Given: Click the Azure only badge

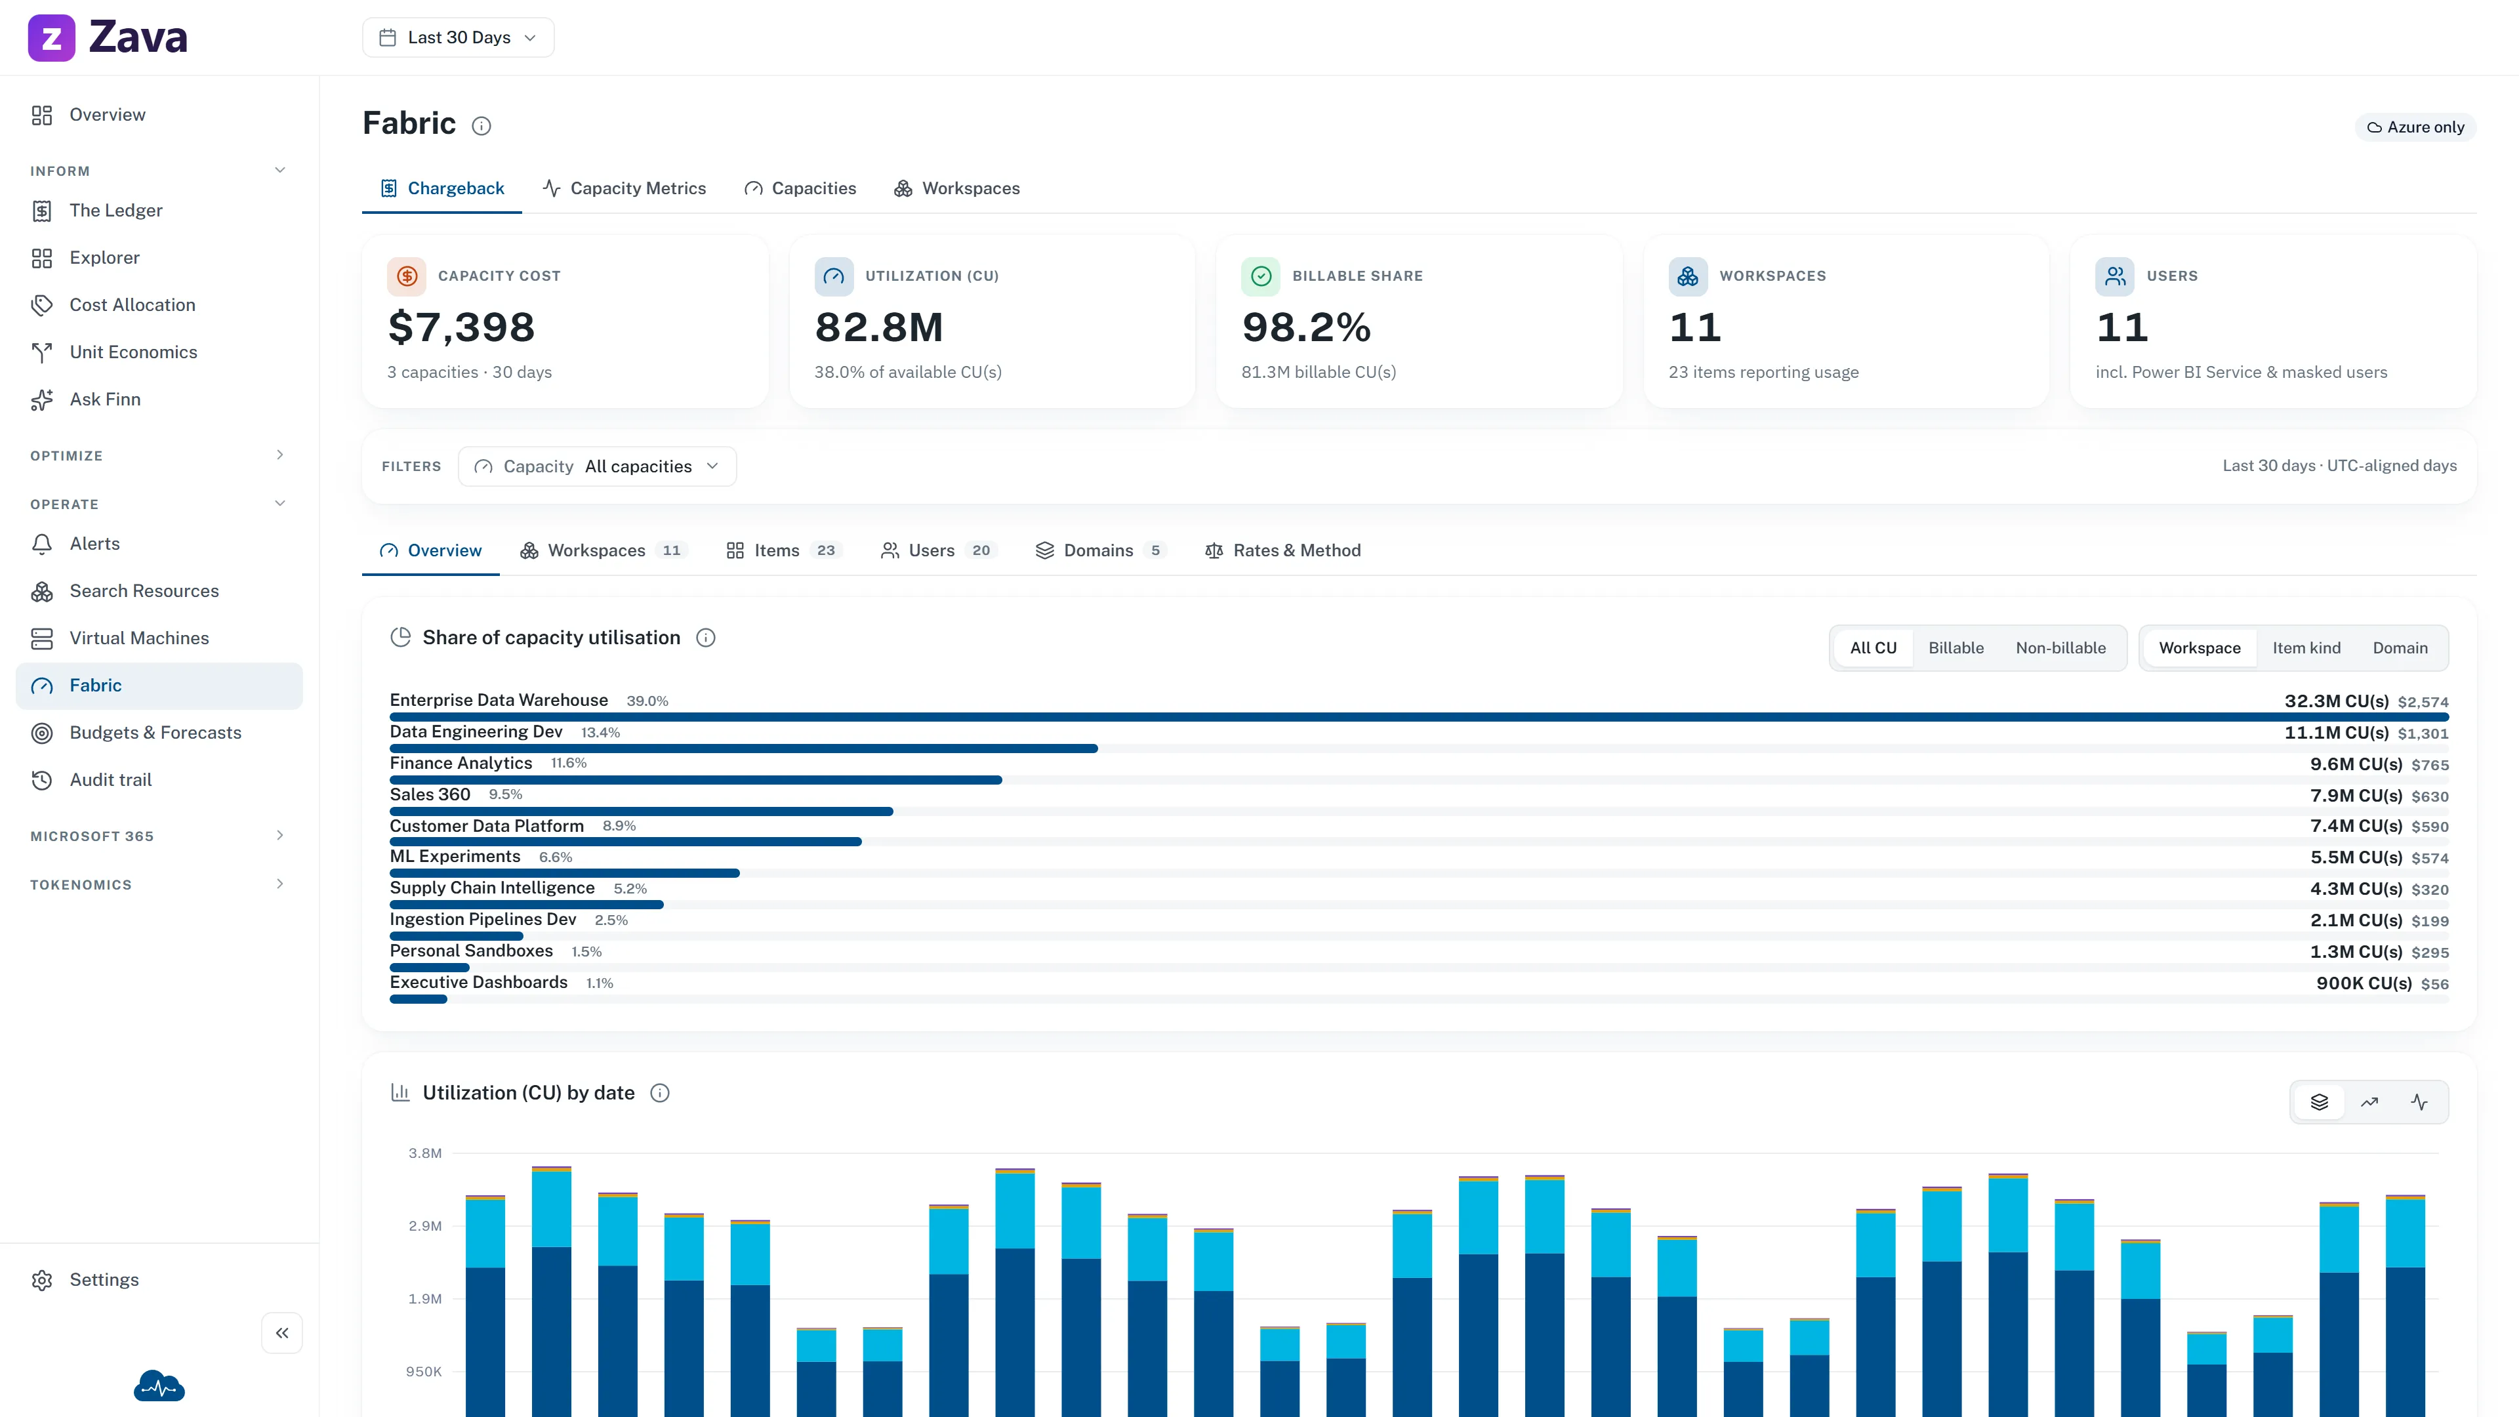Looking at the screenshot, I should pyautogui.click(x=2415, y=127).
